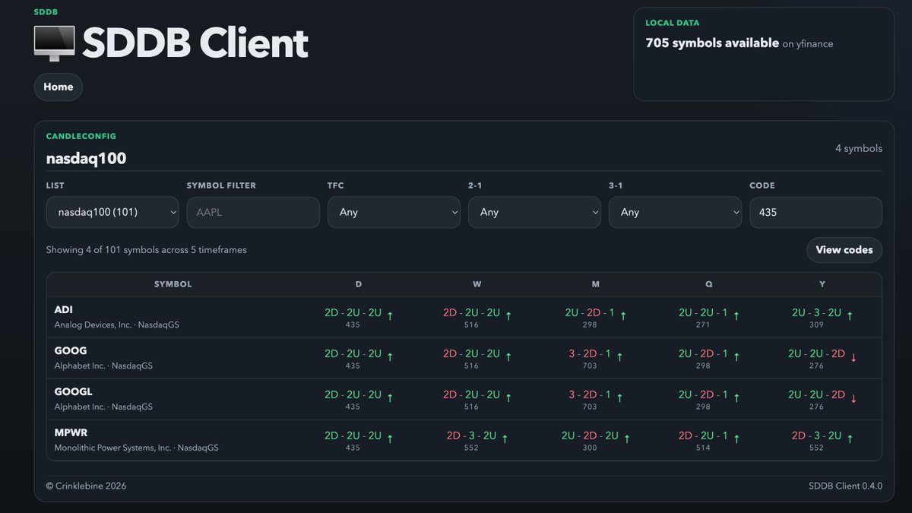Click the GOOG symbol row link
This screenshot has width=912, height=513.
click(x=71, y=351)
